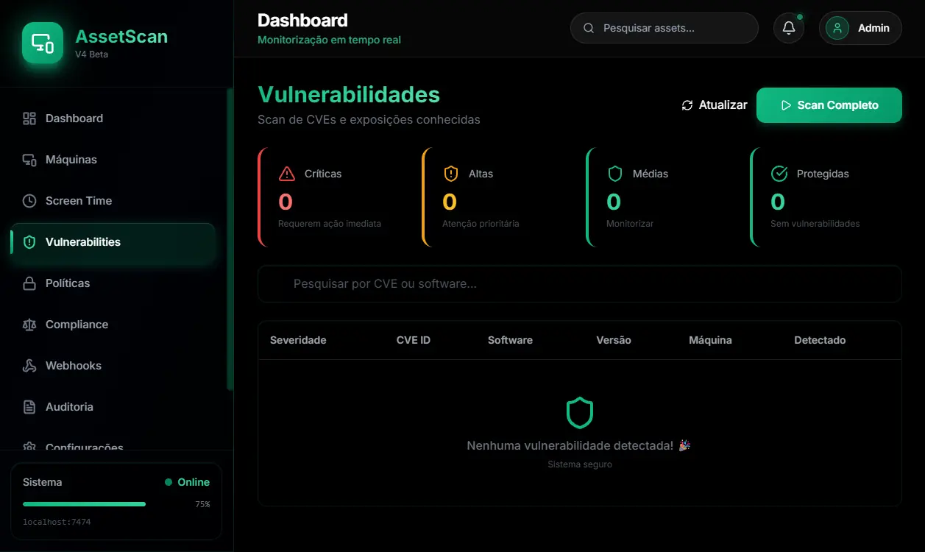The image size is (925, 552).
Task: Click the Vulnerabilities shield icon in sidebar
Action: pyautogui.click(x=29, y=242)
